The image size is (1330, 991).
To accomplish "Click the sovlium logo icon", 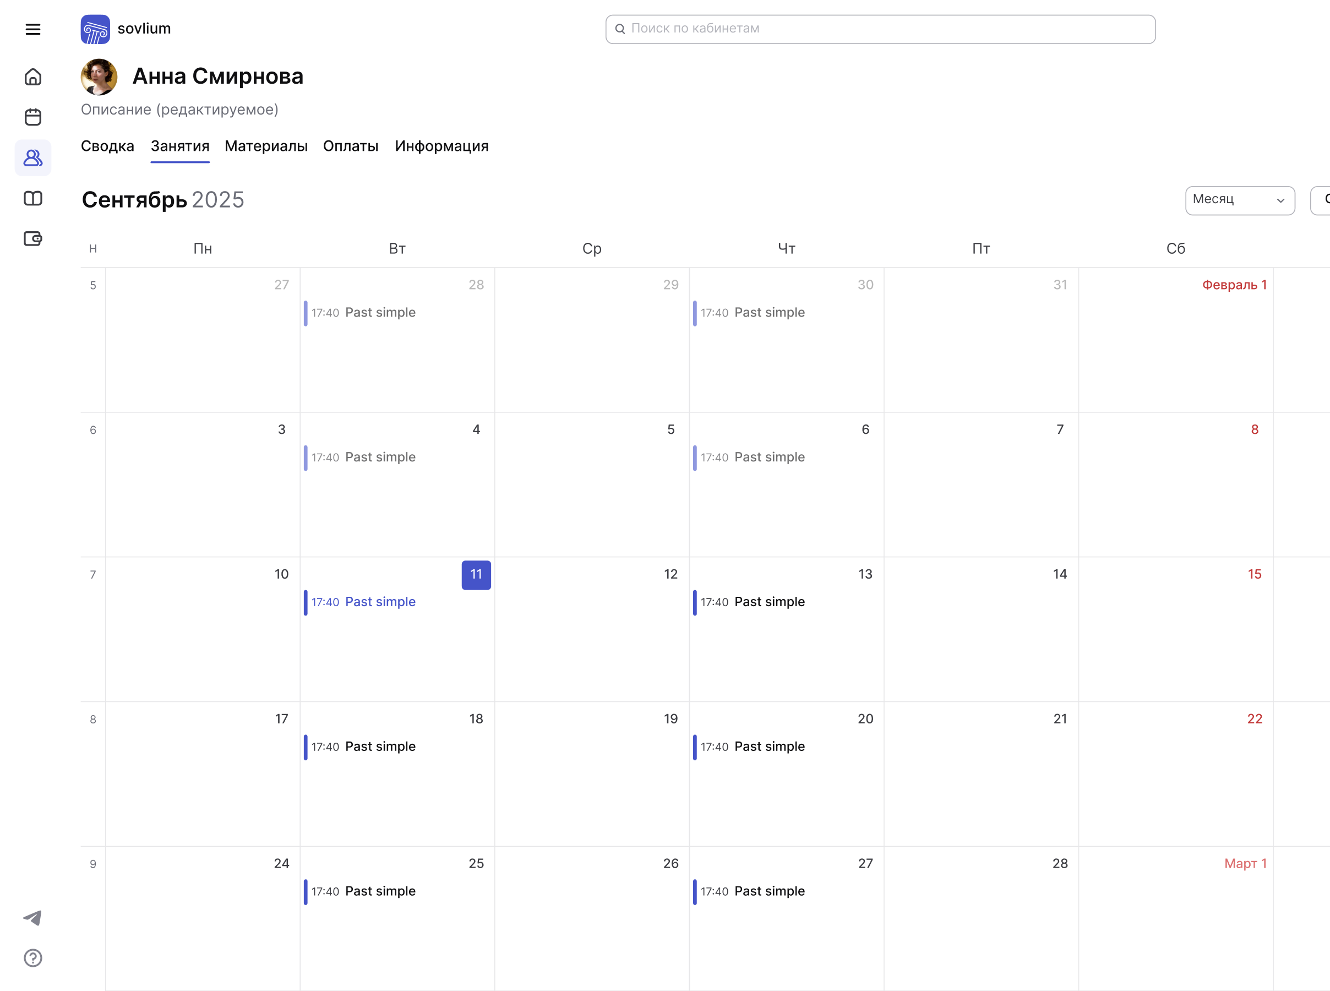I will [95, 29].
